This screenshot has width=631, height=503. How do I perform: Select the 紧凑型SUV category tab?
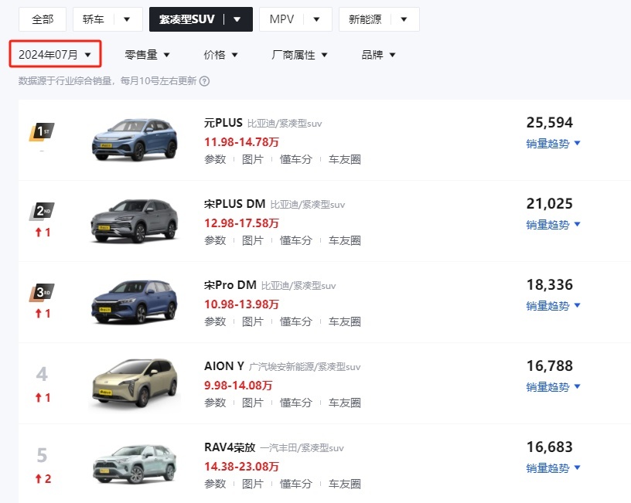pos(186,19)
